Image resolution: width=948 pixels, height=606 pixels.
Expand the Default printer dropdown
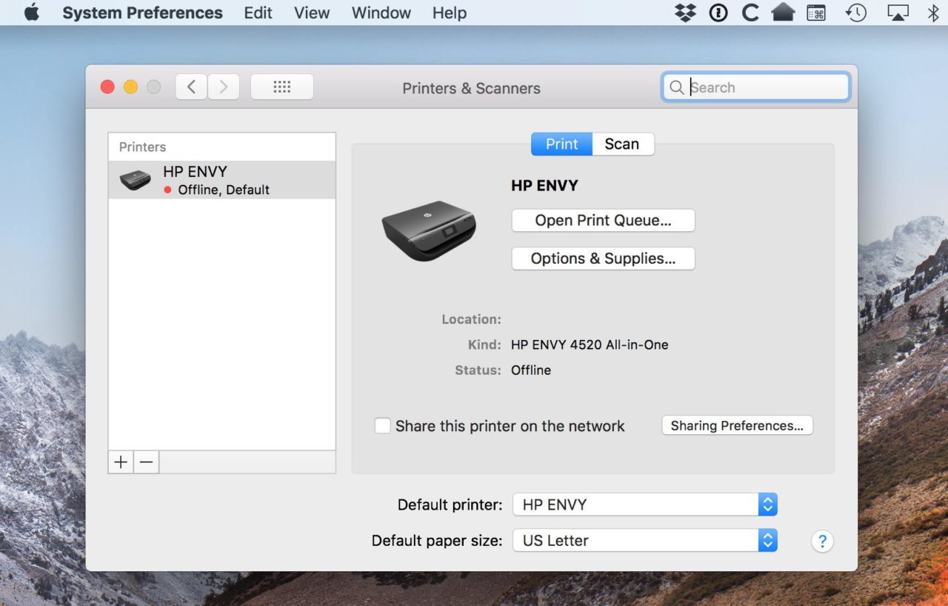tap(645, 505)
